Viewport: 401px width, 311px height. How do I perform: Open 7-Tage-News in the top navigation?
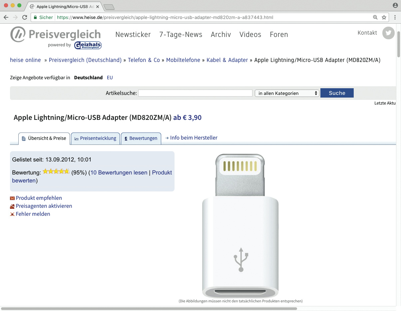[x=181, y=35]
